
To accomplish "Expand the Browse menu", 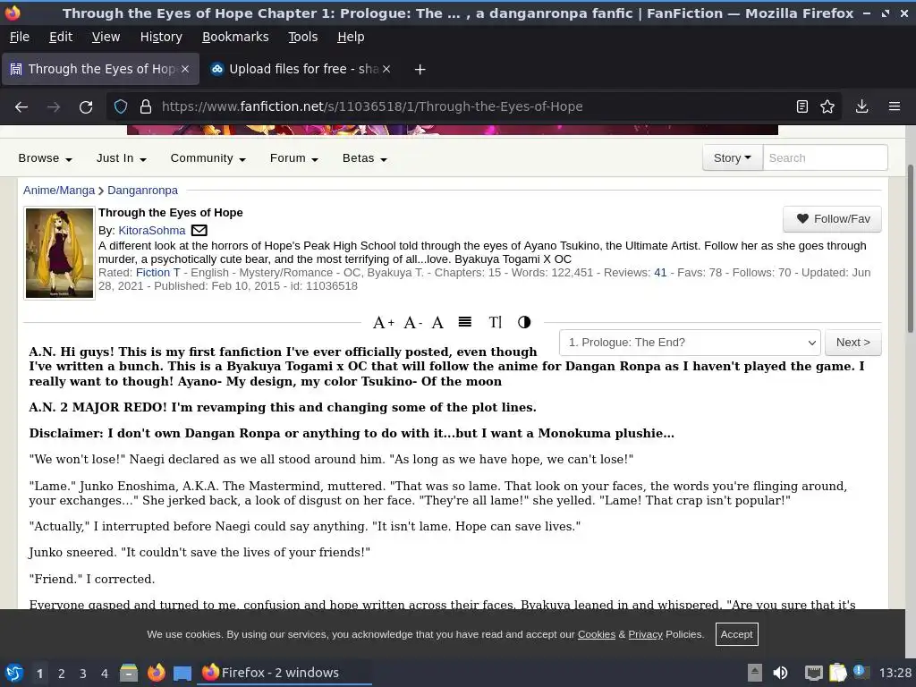I will [45, 158].
